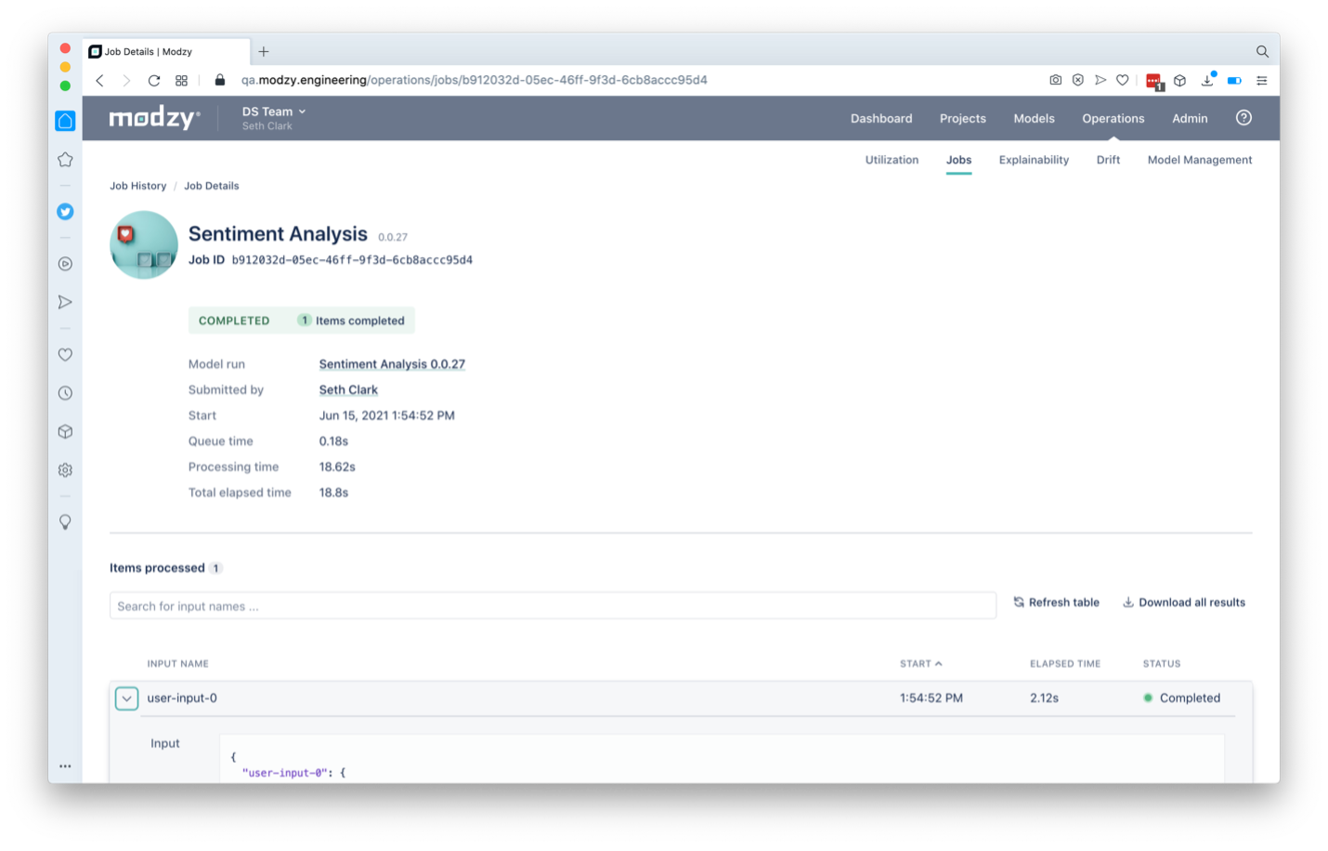Open the help question mark icon

coord(1243,118)
